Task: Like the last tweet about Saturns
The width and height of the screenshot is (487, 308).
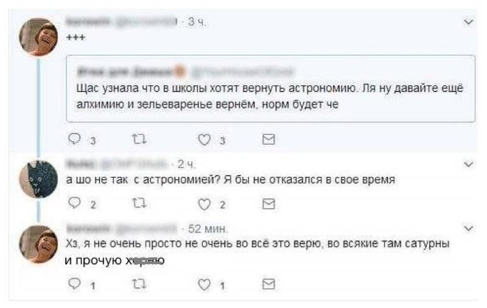Action: coord(205,284)
